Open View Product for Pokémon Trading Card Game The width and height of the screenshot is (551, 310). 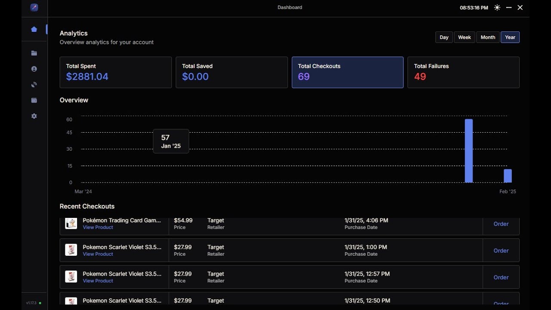[98, 227]
